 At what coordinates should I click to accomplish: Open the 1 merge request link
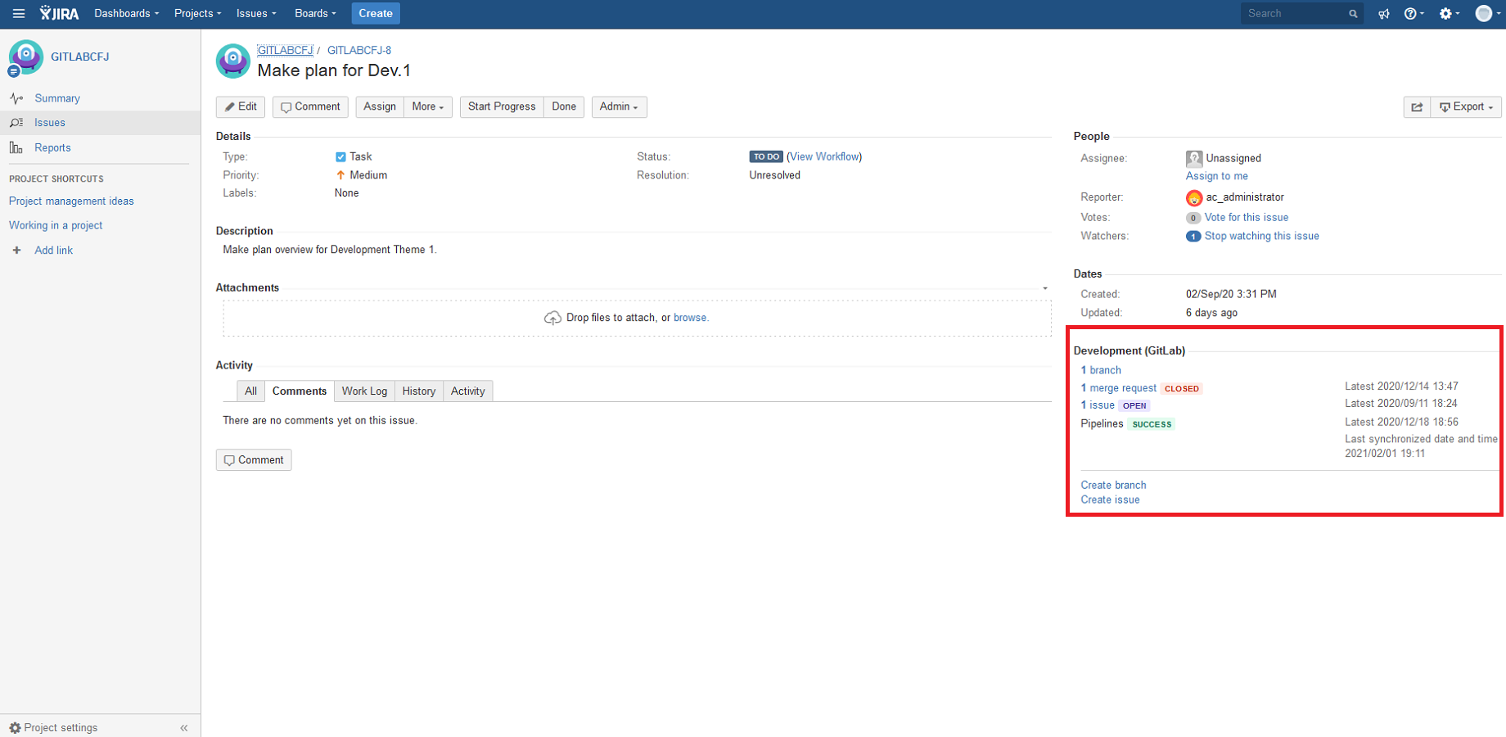pos(1119,388)
